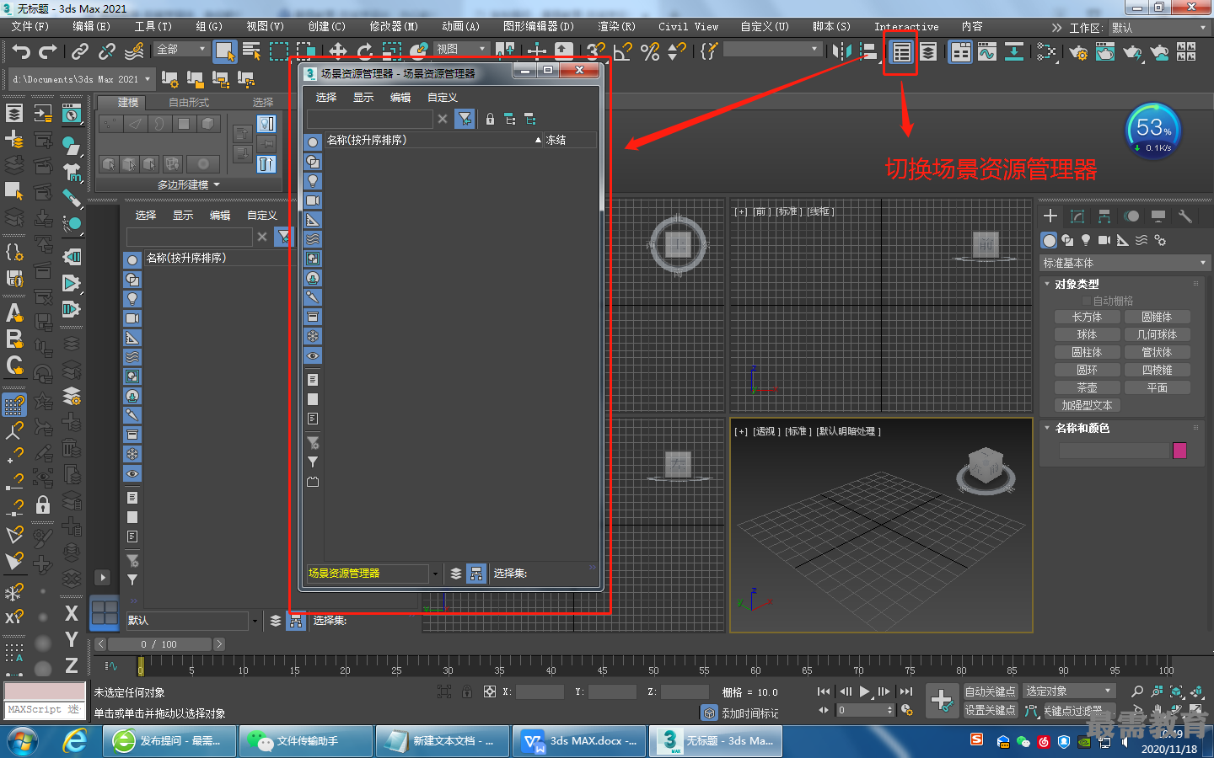Select the Shapes category in Create panel
The image size is (1214, 758).
(1067, 240)
